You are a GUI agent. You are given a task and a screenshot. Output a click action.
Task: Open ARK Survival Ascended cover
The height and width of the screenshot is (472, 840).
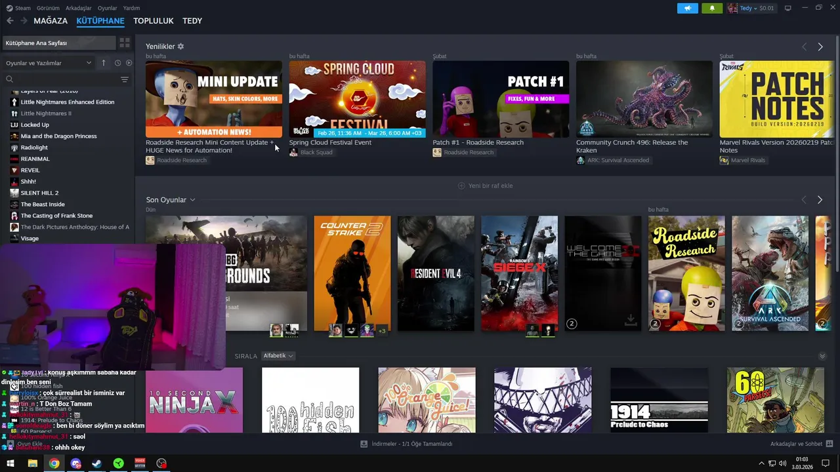click(x=770, y=273)
